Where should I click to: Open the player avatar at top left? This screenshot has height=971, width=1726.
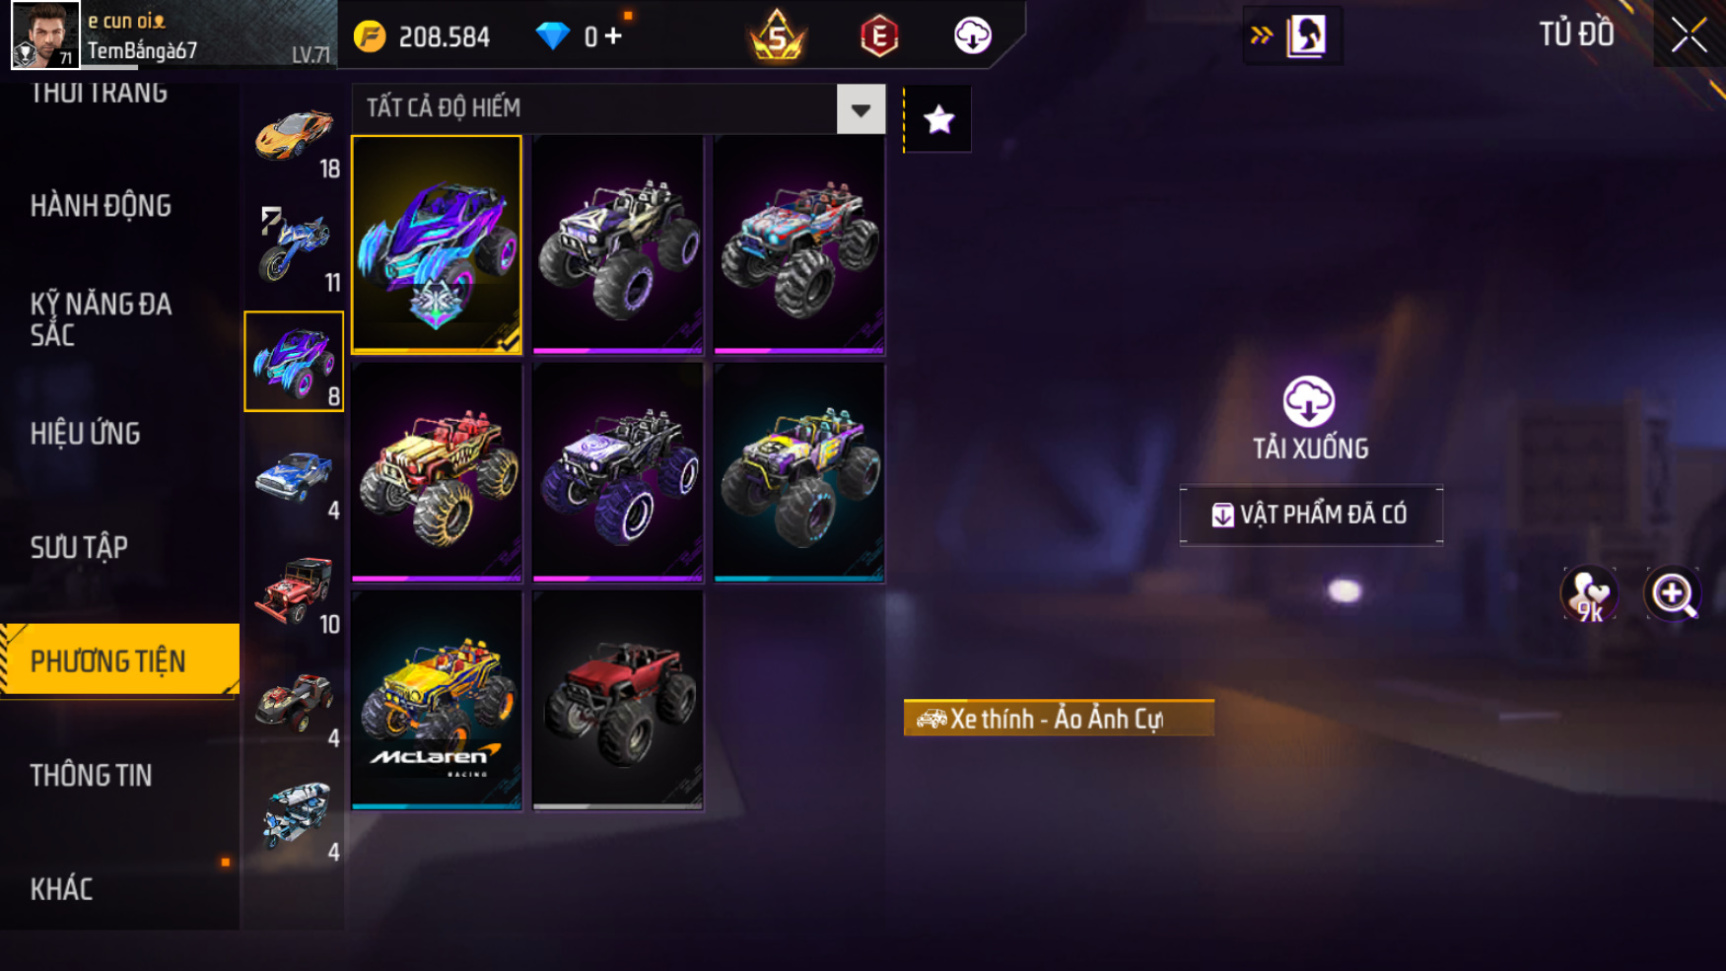[45, 35]
